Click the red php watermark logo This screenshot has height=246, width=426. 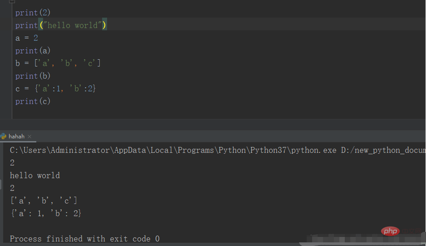tap(390, 231)
